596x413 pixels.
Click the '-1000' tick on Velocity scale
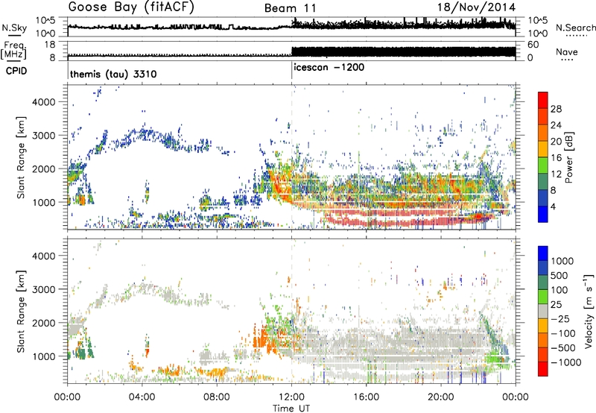[566, 362]
